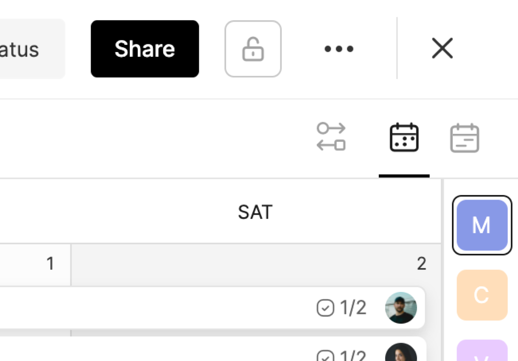Toggle the unlocked padlock button
This screenshot has height=361, width=518.
coord(253,49)
